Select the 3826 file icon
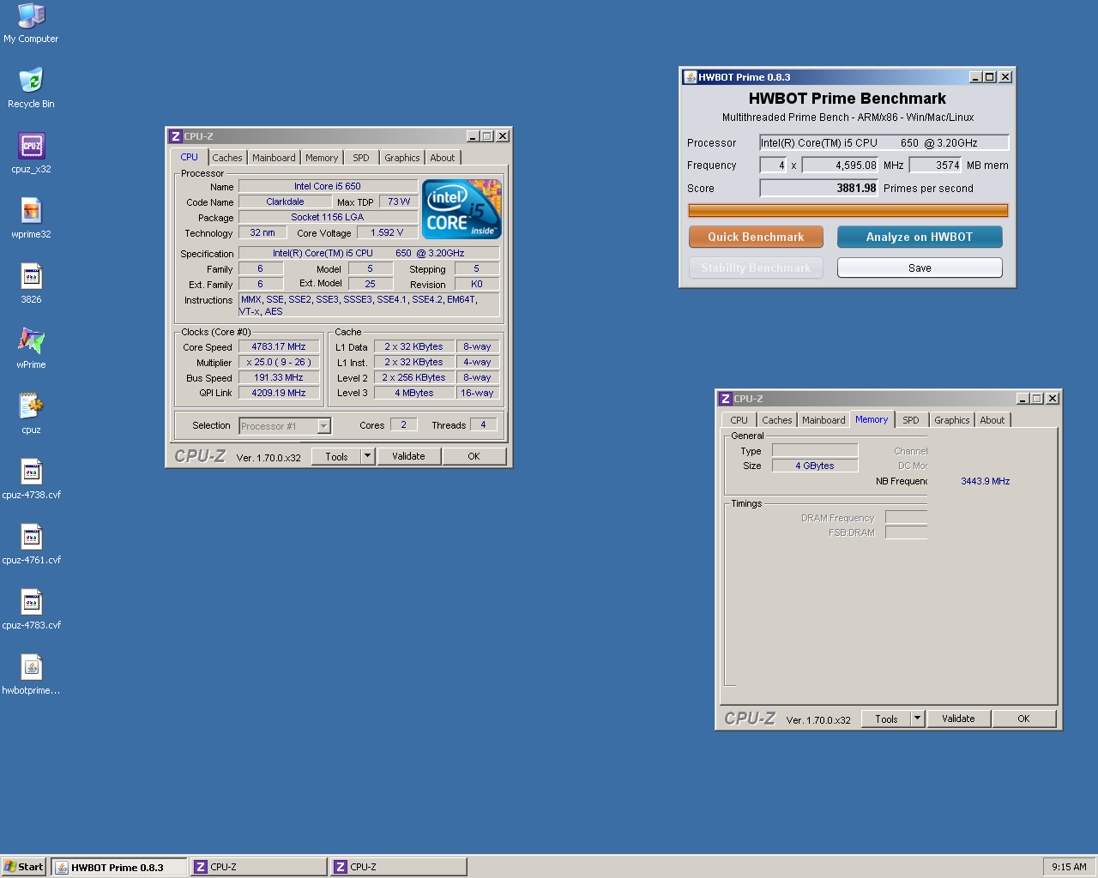Image resolution: width=1098 pixels, height=878 pixels. (x=31, y=283)
